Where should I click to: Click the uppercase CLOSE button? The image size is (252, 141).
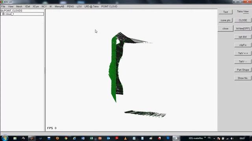tap(243, 20)
